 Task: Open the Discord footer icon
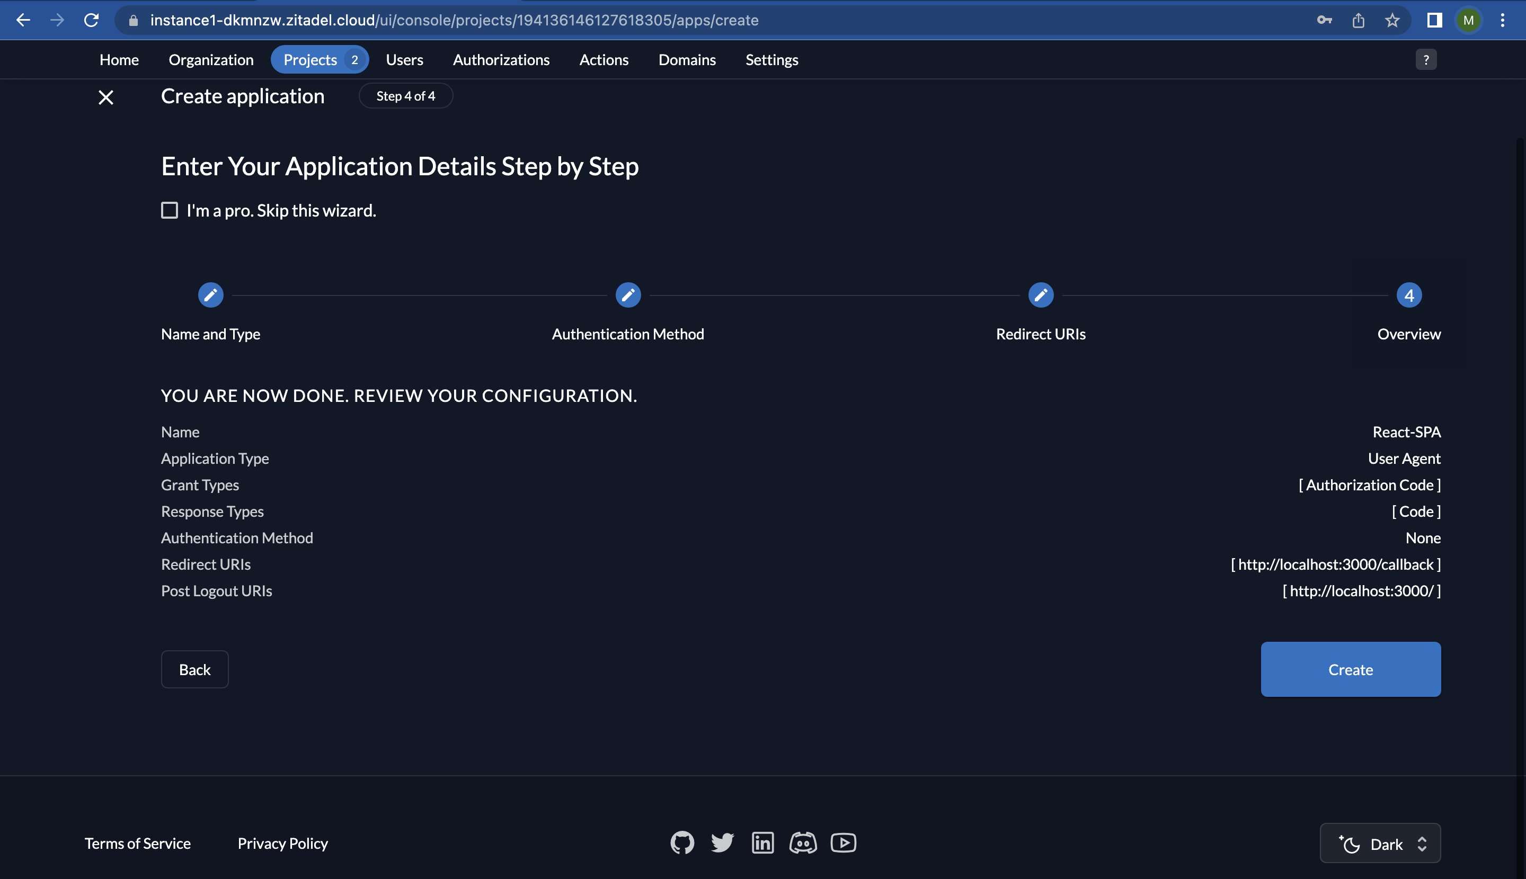803,842
